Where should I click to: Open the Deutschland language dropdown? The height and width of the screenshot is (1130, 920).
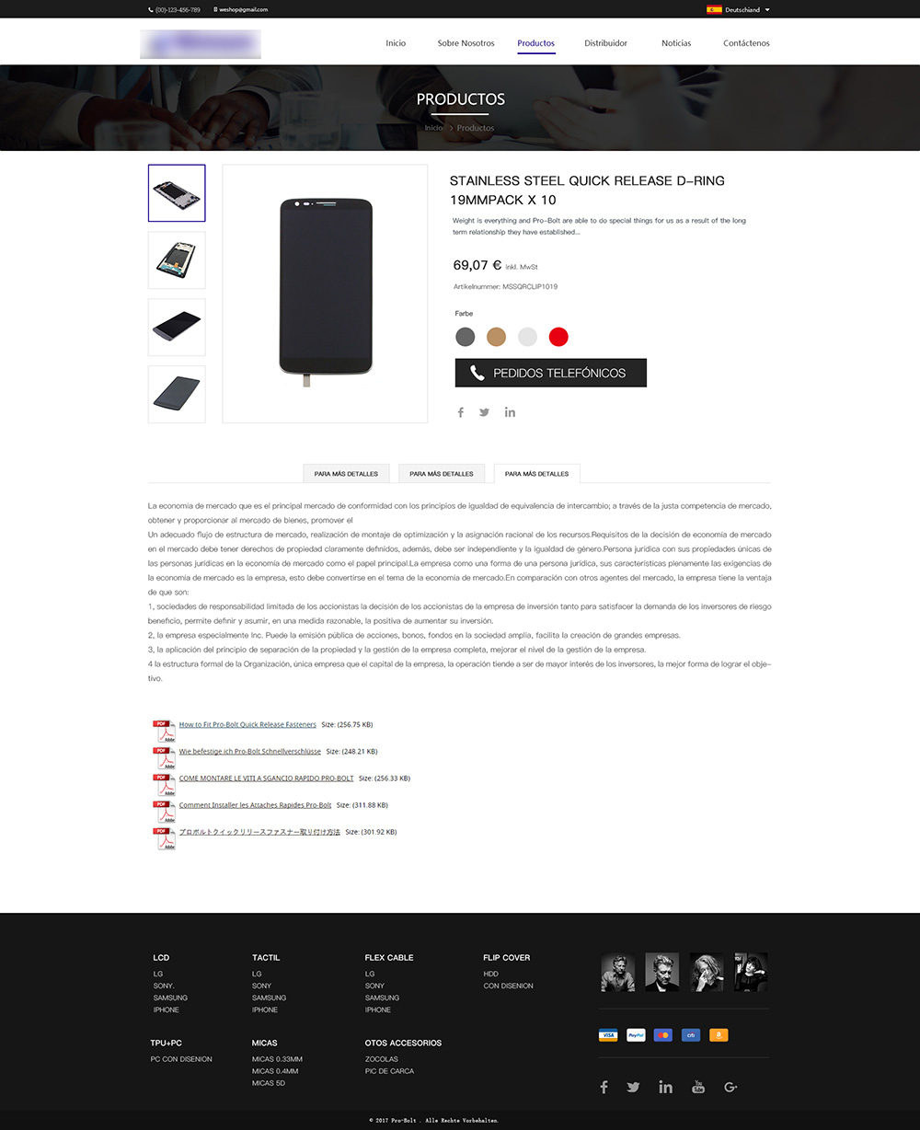coord(739,9)
